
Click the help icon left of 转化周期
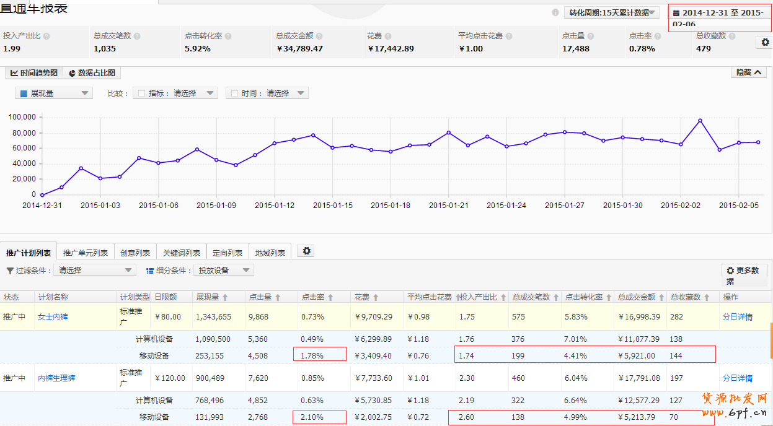coord(555,12)
